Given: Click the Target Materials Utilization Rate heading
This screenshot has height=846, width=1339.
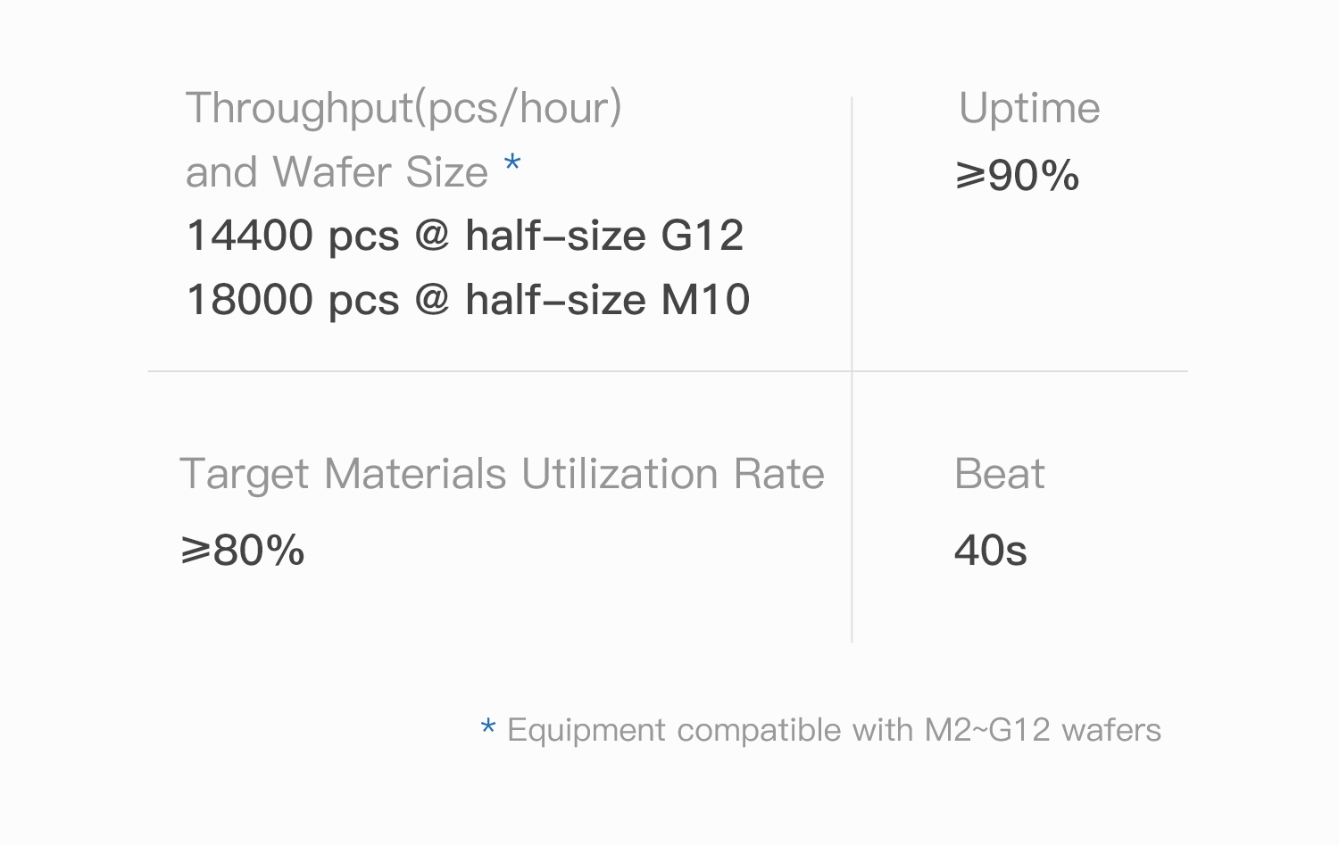Looking at the screenshot, I should (502, 474).
